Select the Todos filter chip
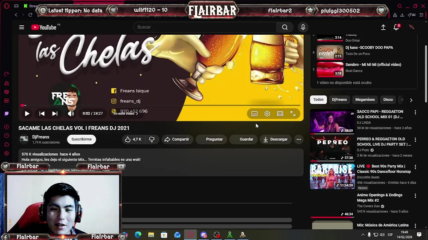 tap(318, 100)
